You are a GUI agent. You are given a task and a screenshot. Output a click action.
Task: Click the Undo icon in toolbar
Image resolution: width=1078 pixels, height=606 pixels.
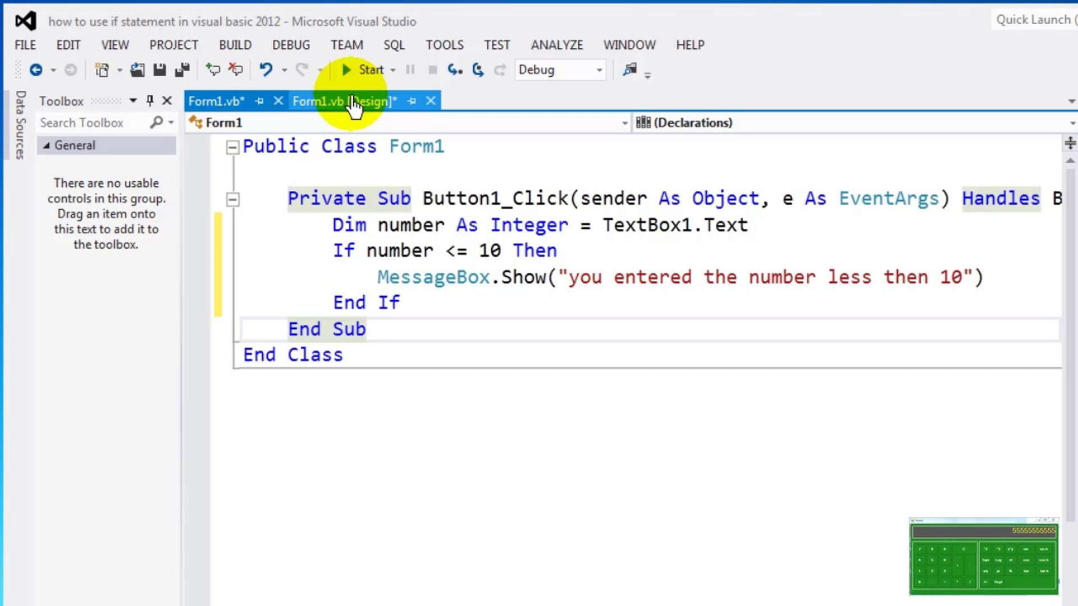pos(264,70)
